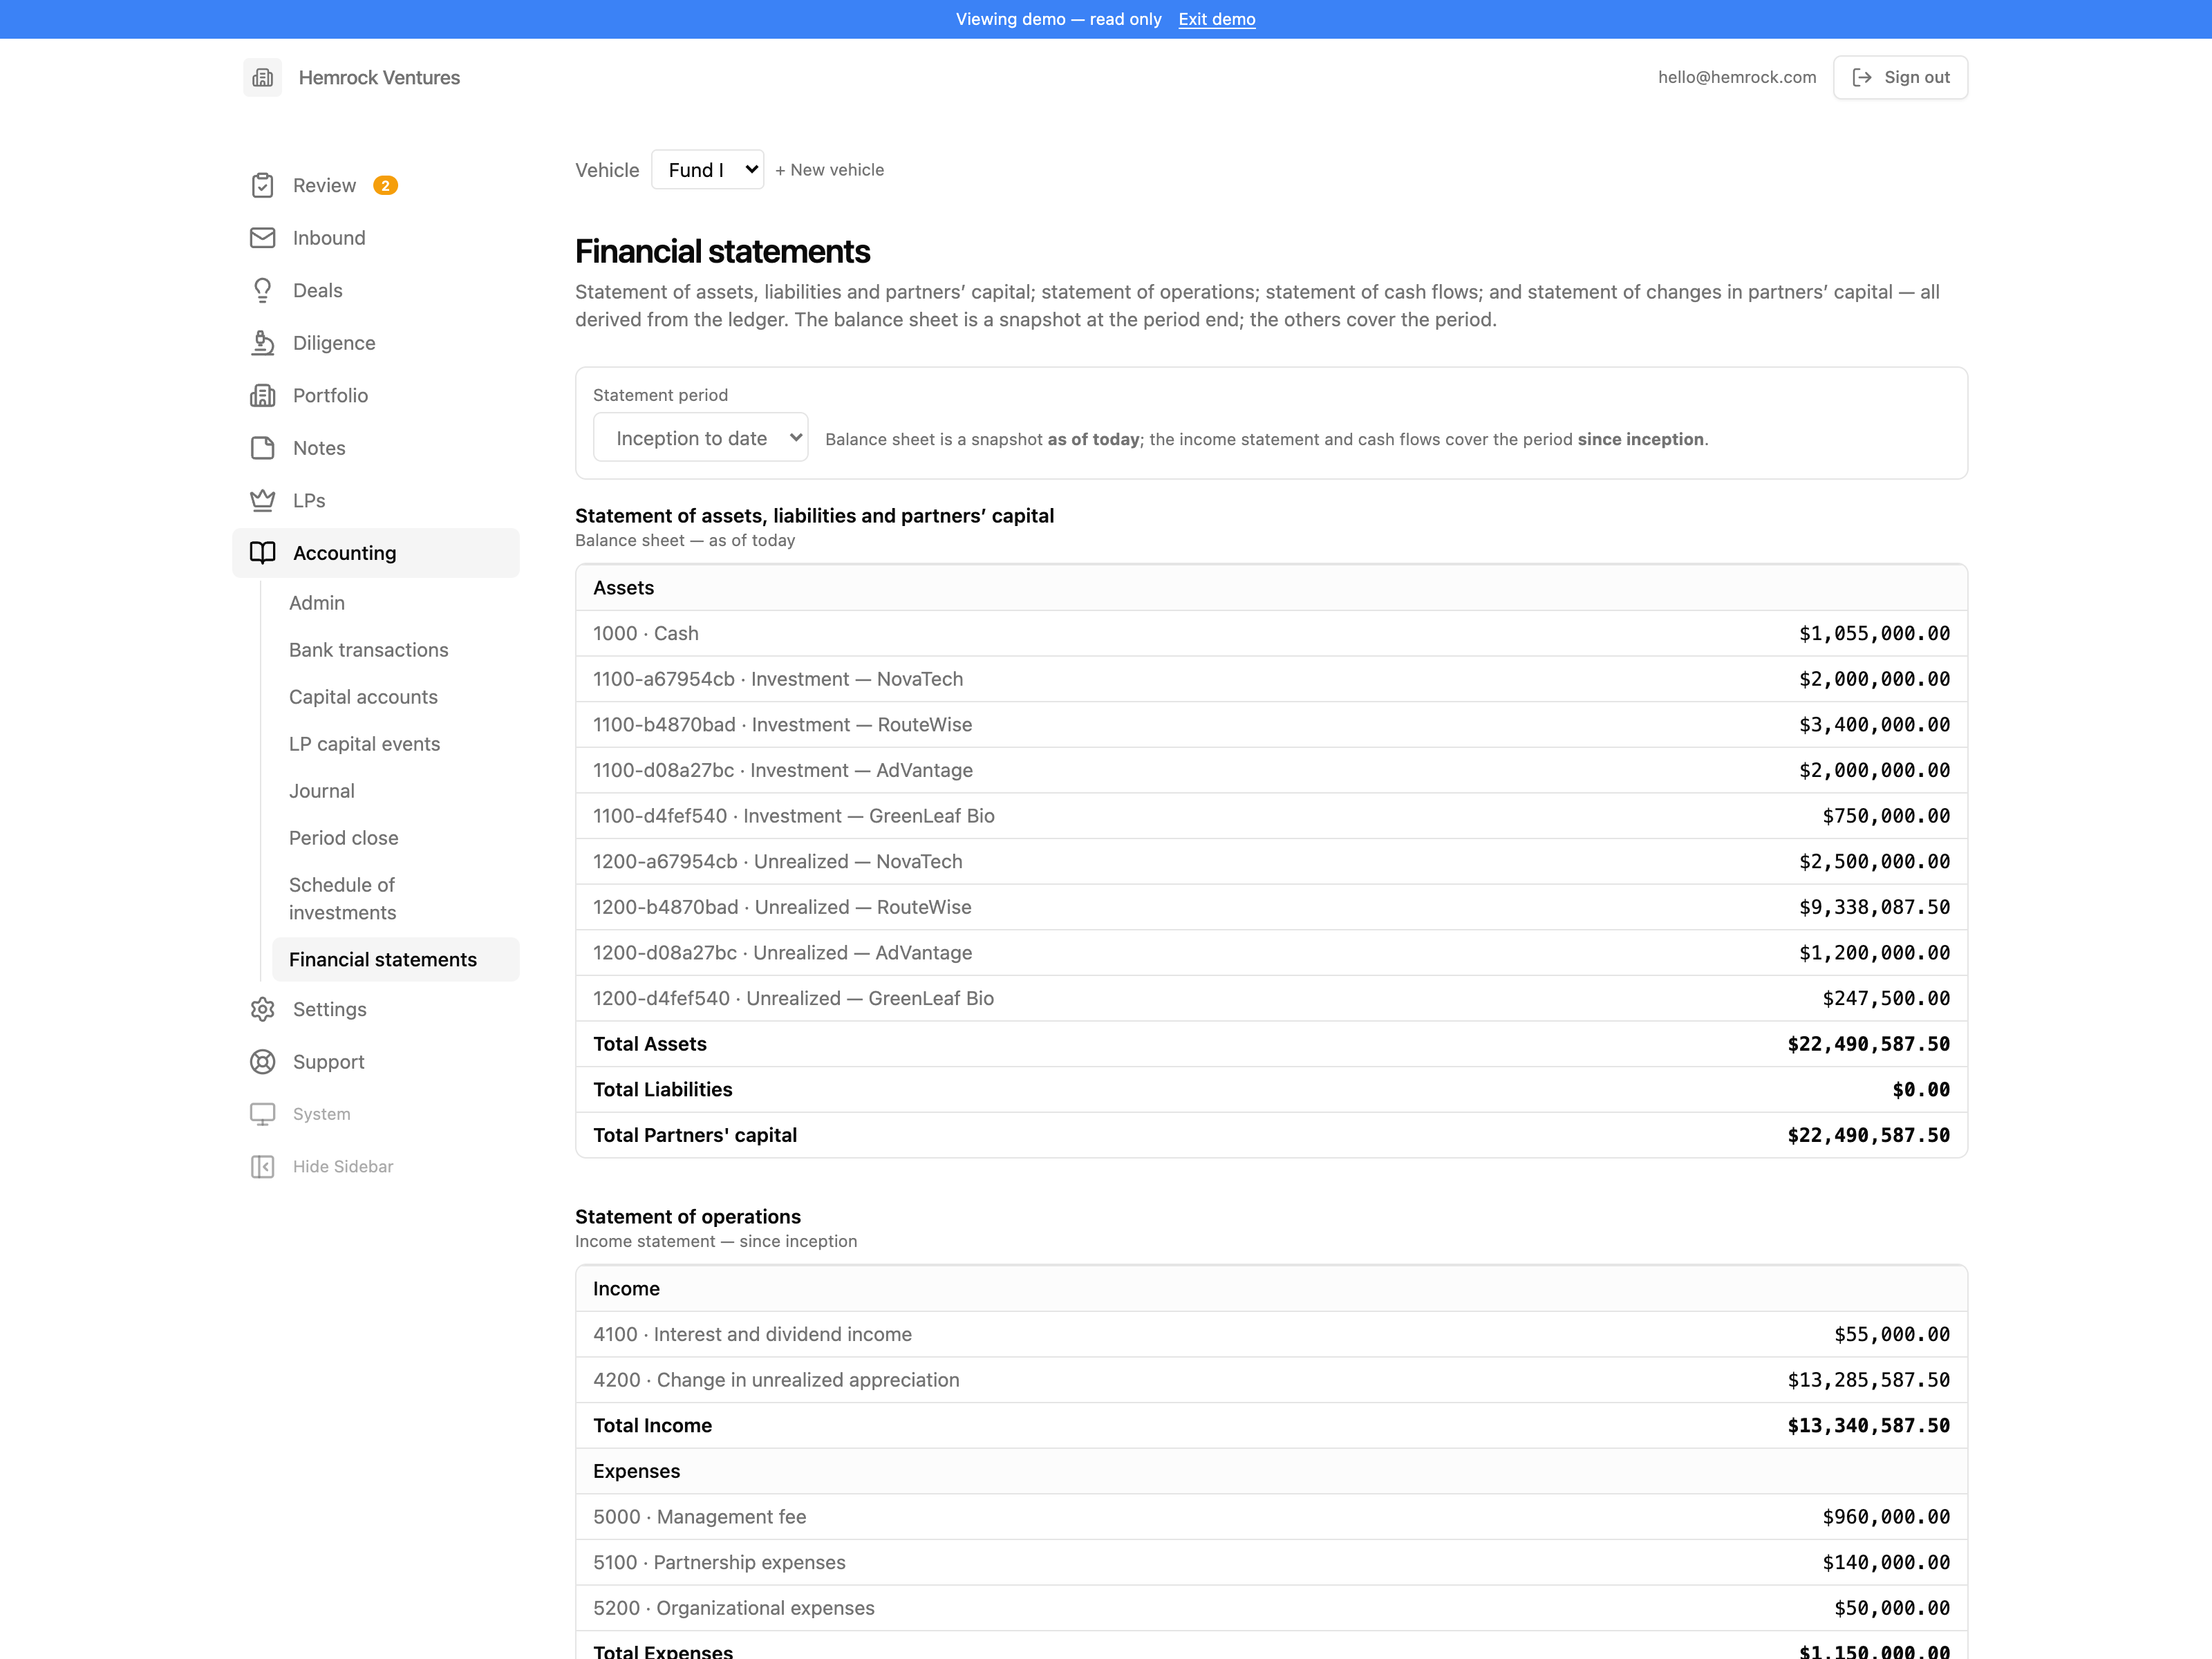
Task: Open the Fund I vehicle dropdown
Action: tap(707, 170)
